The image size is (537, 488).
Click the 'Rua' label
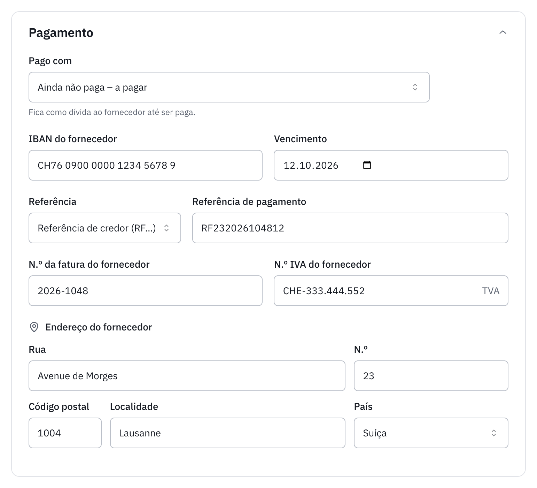coord(37,349)
